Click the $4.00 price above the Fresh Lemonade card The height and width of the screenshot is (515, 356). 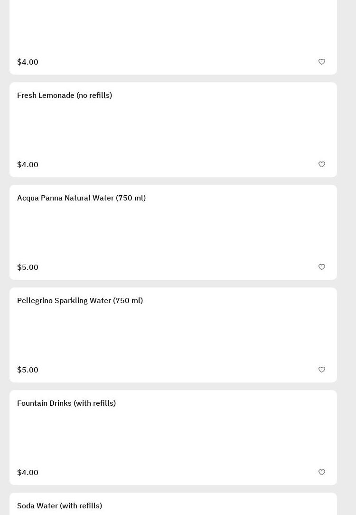click(28, 62)
